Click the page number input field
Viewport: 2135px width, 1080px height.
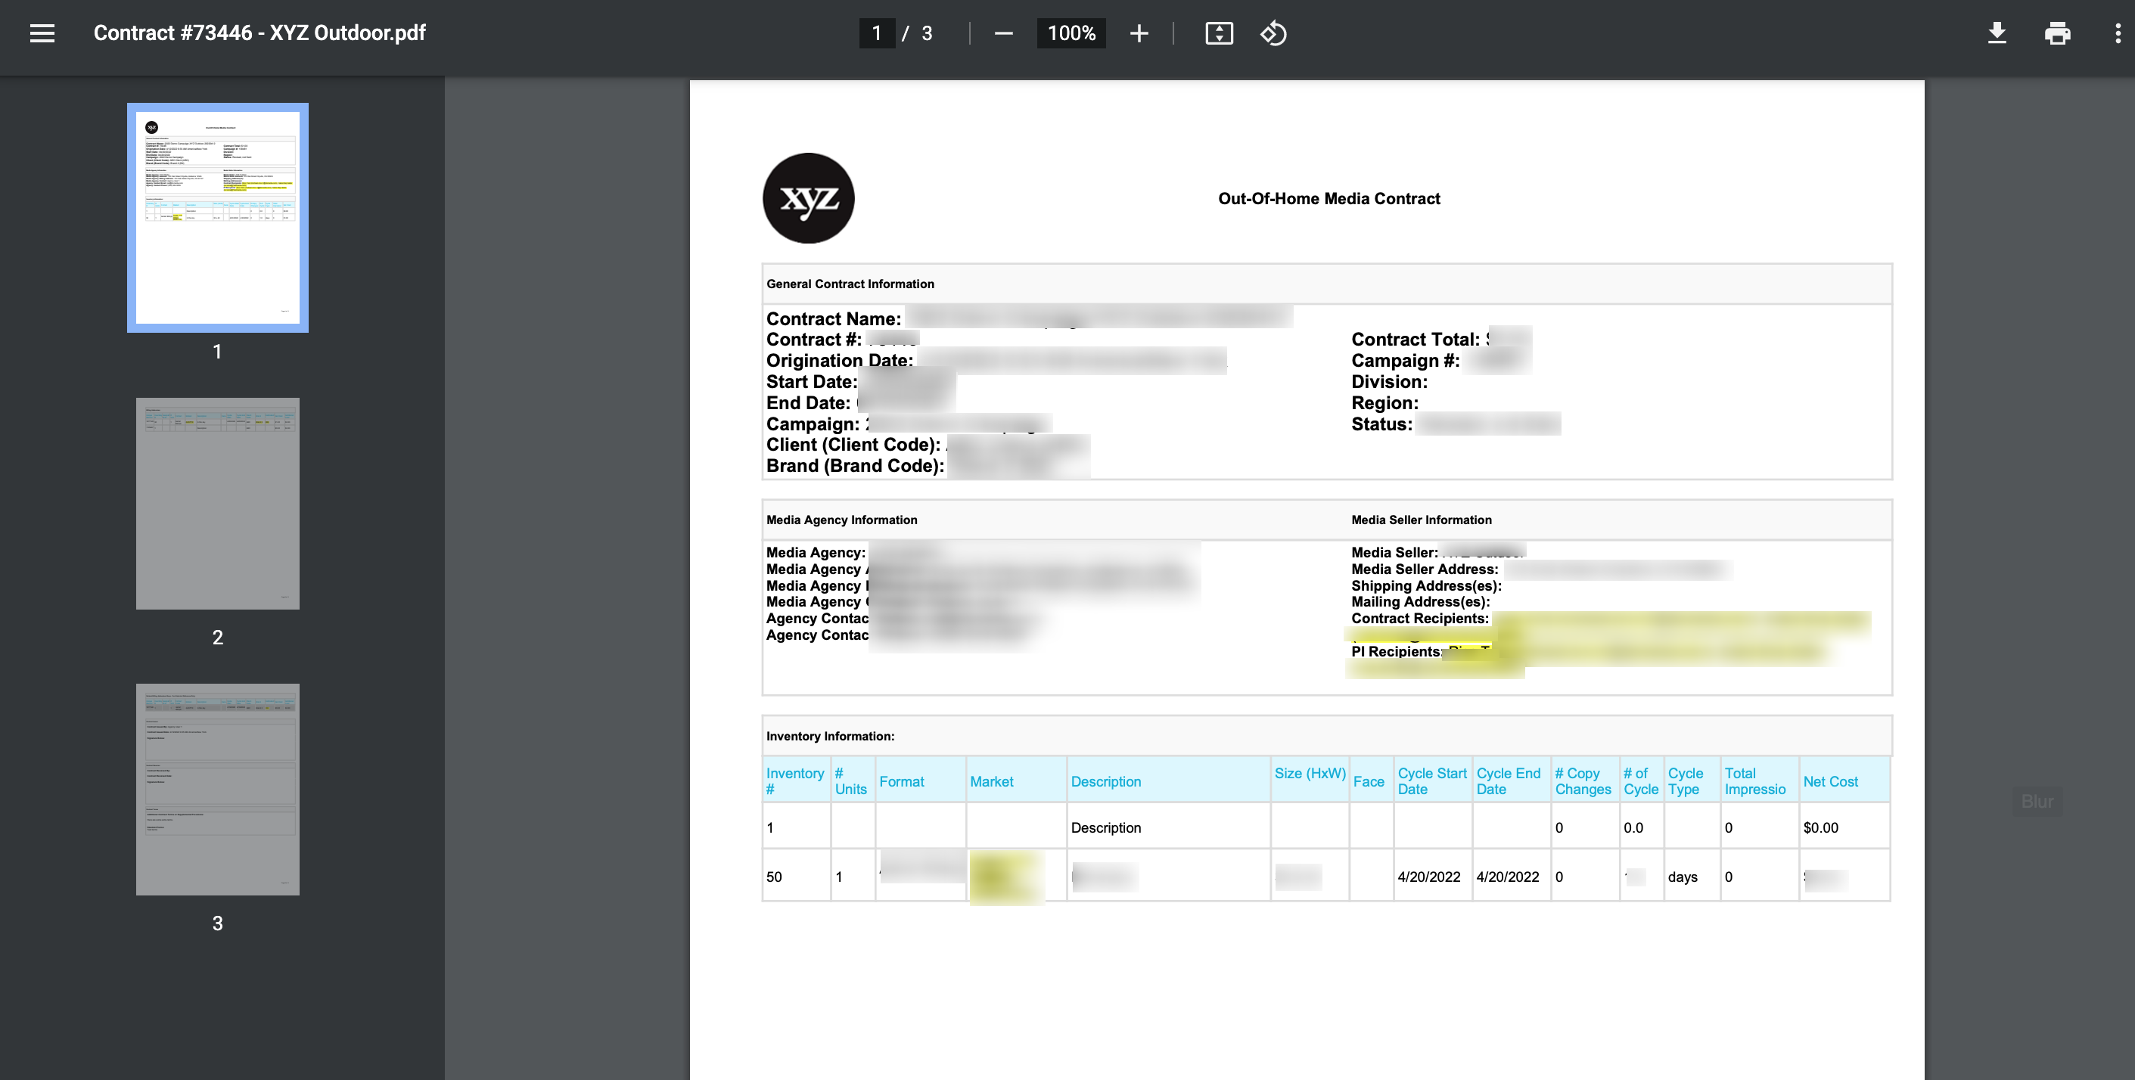point(876,33)
